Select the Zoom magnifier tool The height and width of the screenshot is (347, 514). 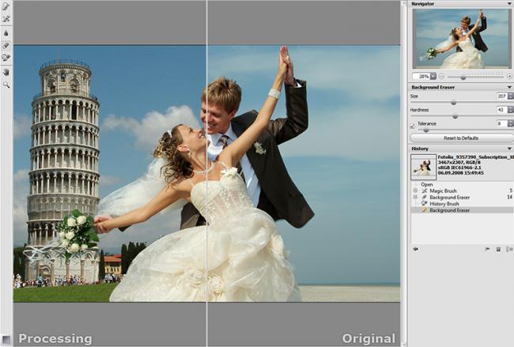[6, 85]
